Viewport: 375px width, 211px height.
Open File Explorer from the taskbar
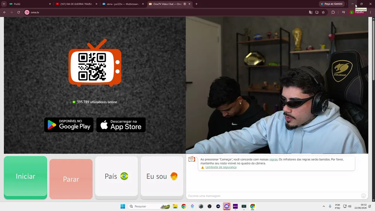click(x=175, y=206)
